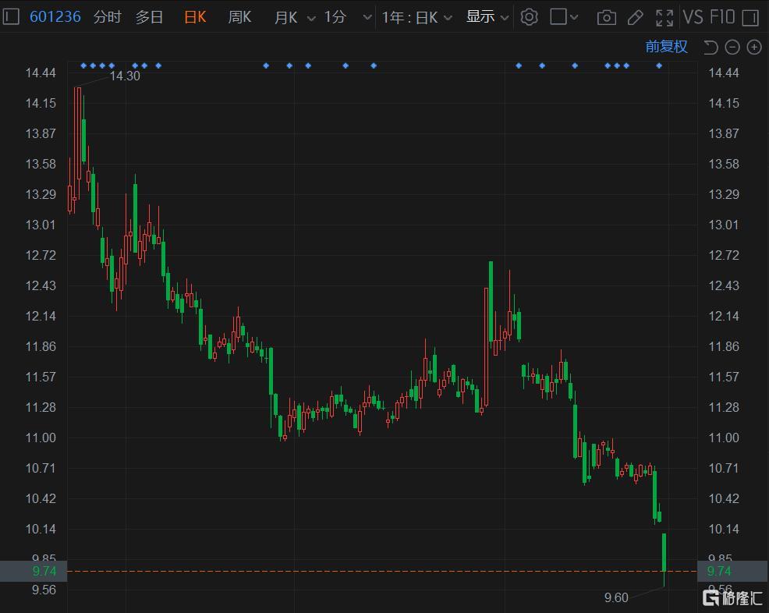
Task: Select the 周K weekly candlestick tab
Action: [x=239, y=17]
